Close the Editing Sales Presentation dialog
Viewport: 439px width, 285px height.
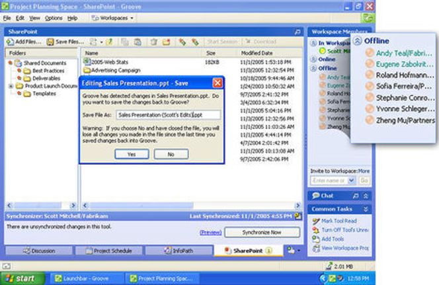tap(218, 83)
